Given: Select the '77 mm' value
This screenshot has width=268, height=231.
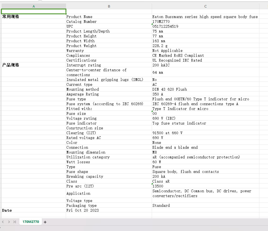Looking at the screenshot, I should (205, 36).
